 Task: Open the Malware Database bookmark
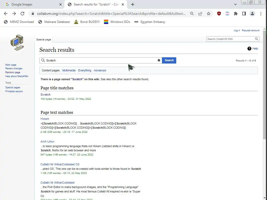pyautogui.click(x=54, y=22)
